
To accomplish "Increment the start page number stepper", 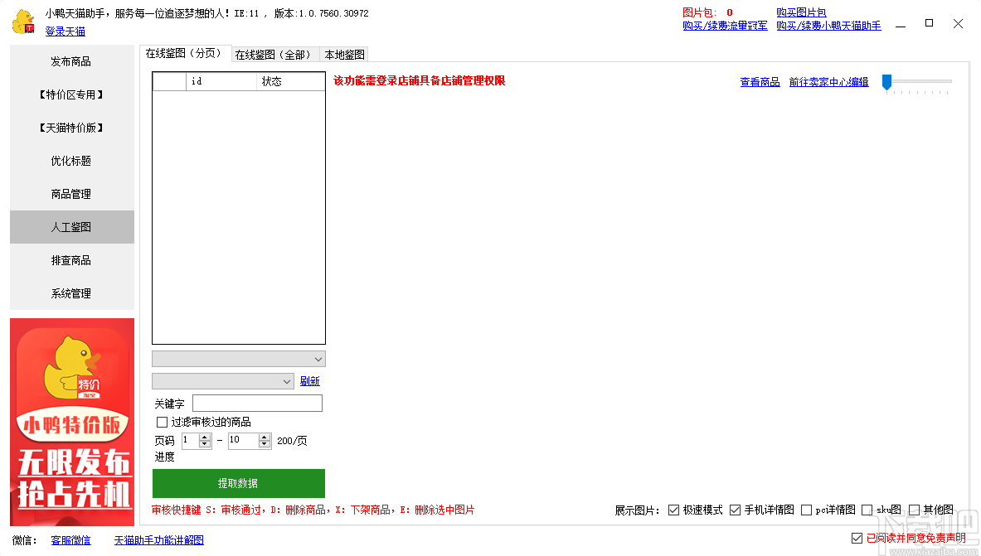I will 205,438.
